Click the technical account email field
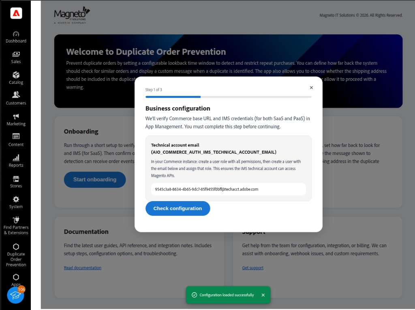This screenshot has width=415, height=310. click(229, 189)
